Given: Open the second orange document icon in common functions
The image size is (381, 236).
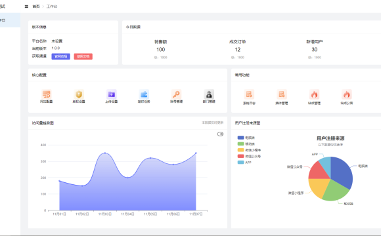Looking at the screenshot, I should tap(282, 94).
